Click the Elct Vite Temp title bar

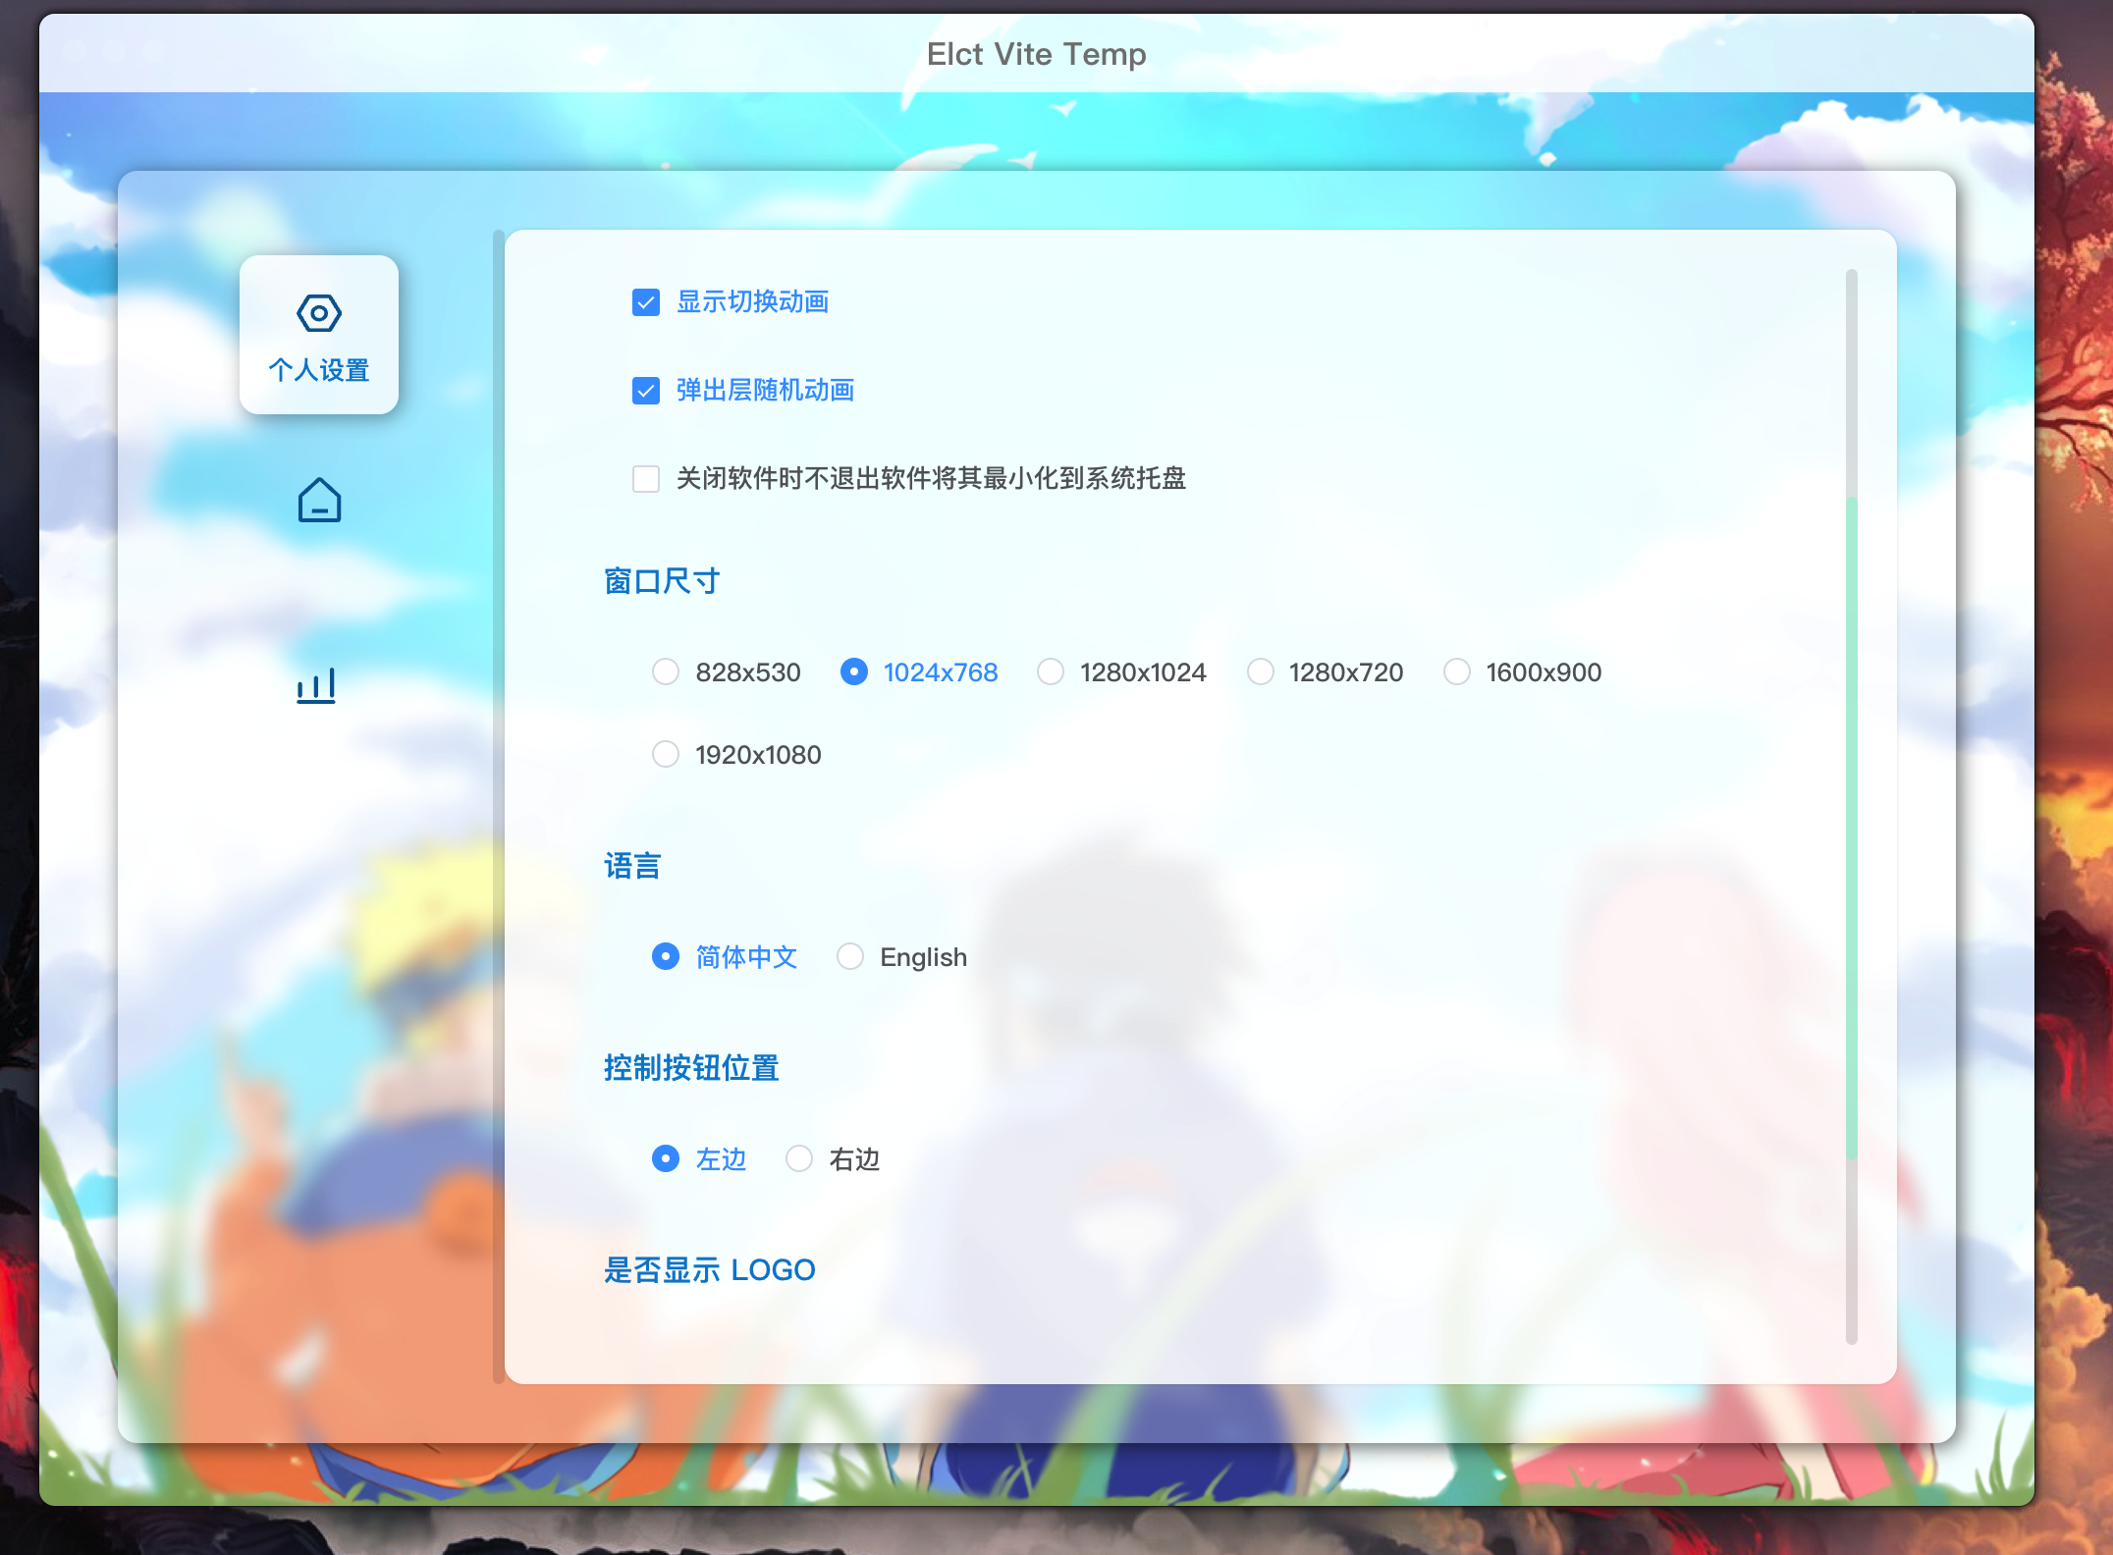point(1037,54)
